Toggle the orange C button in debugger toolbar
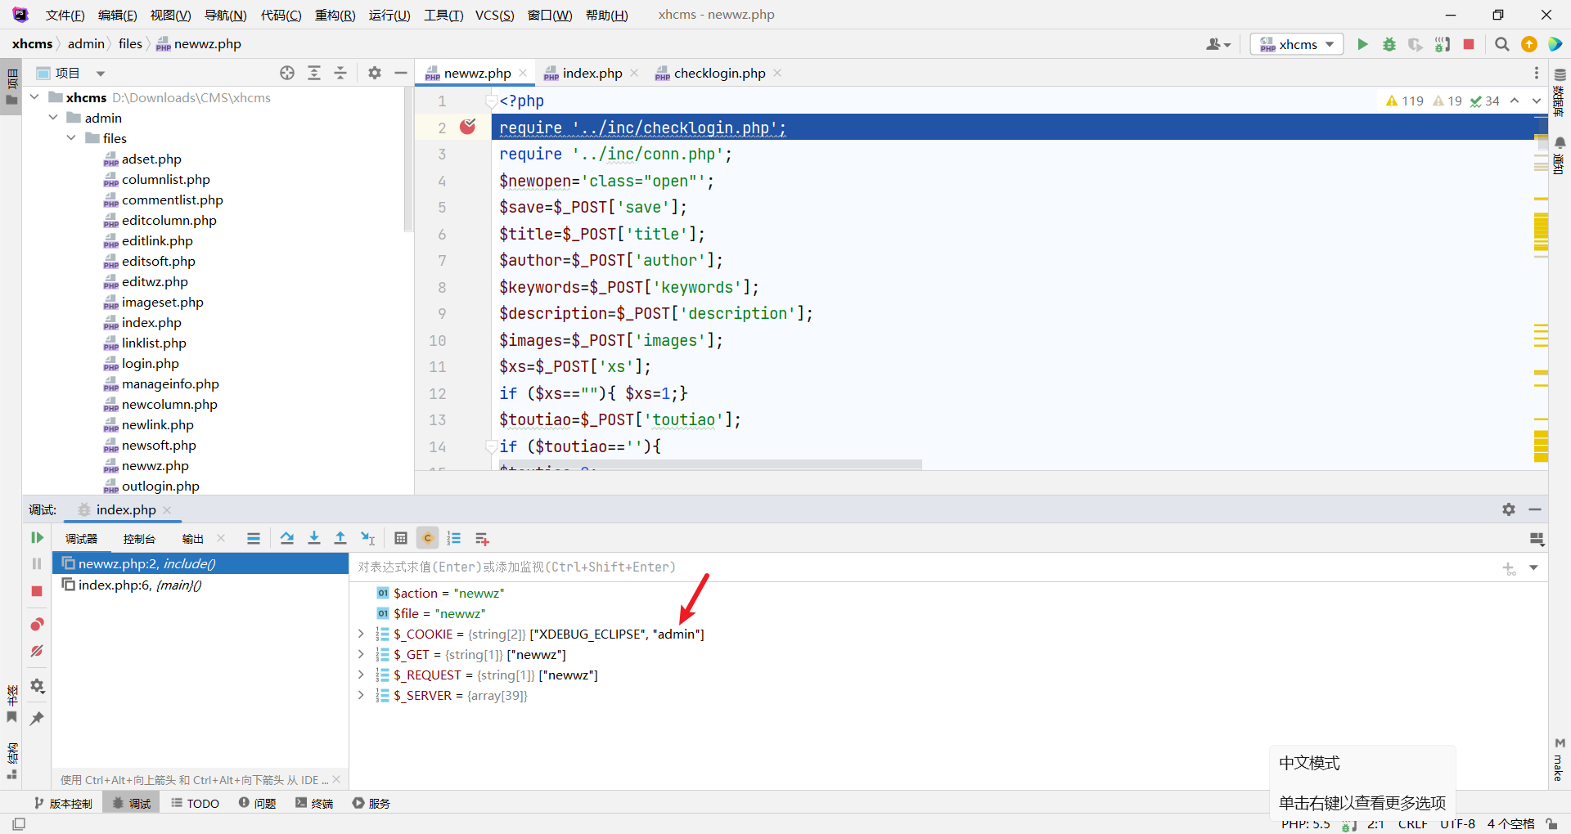 [427, 538]
